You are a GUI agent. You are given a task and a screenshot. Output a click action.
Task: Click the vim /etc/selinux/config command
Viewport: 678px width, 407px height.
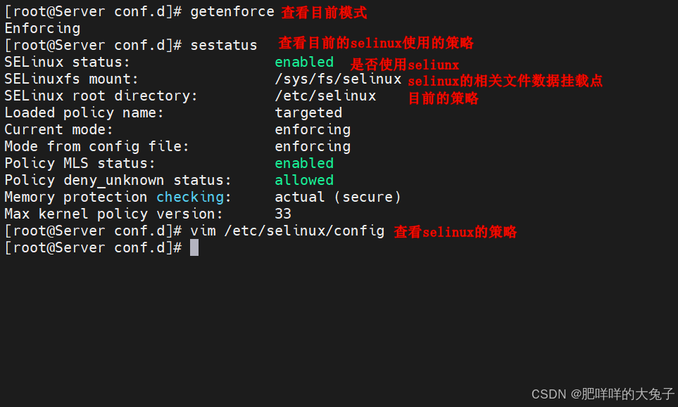(x=287, y=231)
